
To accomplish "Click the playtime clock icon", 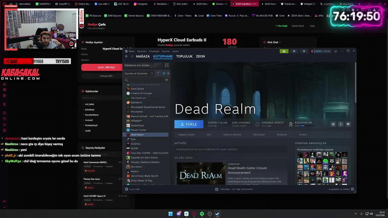I will (257, 124).
